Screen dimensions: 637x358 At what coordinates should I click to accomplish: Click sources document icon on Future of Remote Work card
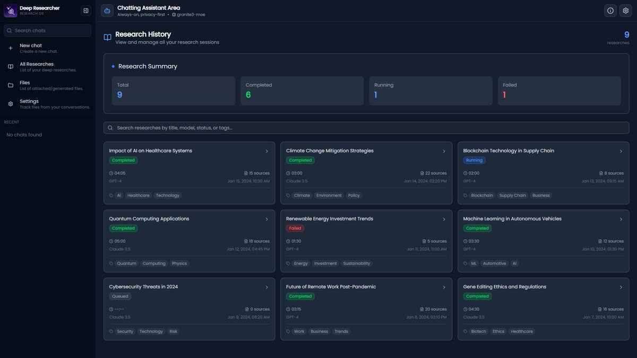coord(423,309)
